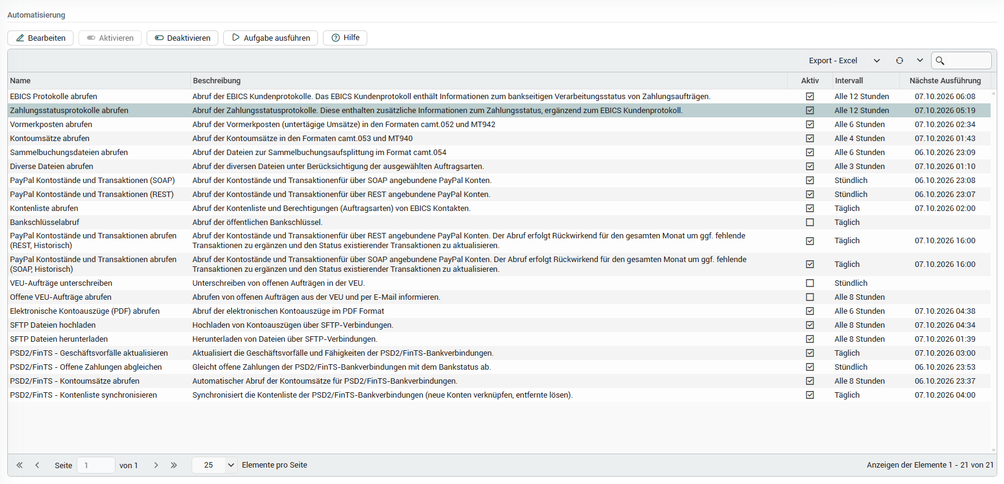The image size is (1004, 484).
Task: Sort by the Intervall column header
Action: tap(866, 81)
